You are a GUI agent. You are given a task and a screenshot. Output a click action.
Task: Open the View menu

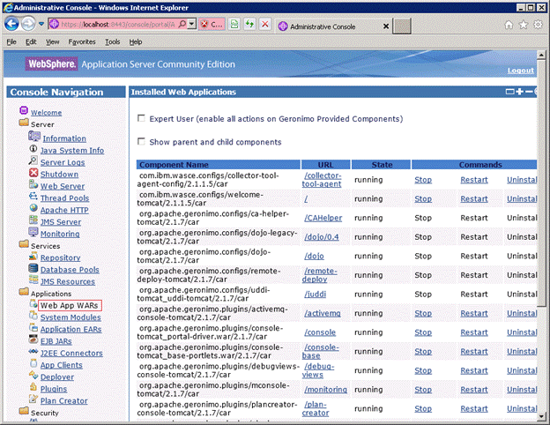[52, 41]
